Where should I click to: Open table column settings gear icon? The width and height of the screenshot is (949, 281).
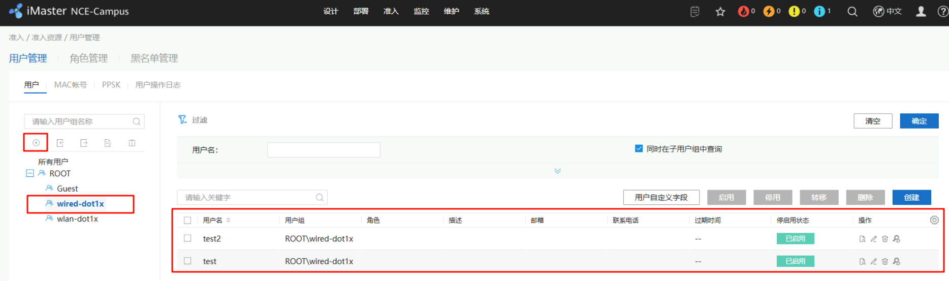[x=934, y=220]
